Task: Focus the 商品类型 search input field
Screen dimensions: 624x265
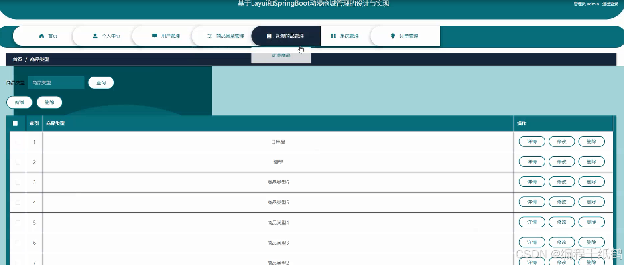Action: [x=56, y=83]
